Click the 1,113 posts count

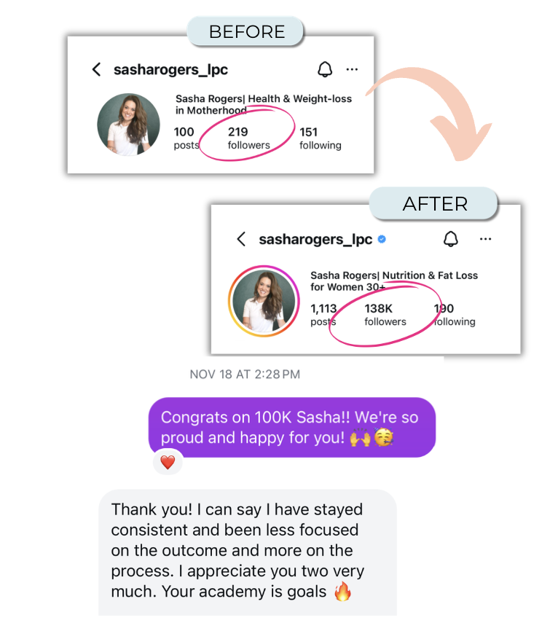tap(323, 315)
